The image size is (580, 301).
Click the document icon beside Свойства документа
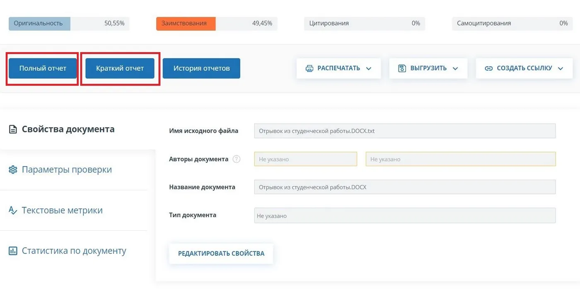[13, 129]
